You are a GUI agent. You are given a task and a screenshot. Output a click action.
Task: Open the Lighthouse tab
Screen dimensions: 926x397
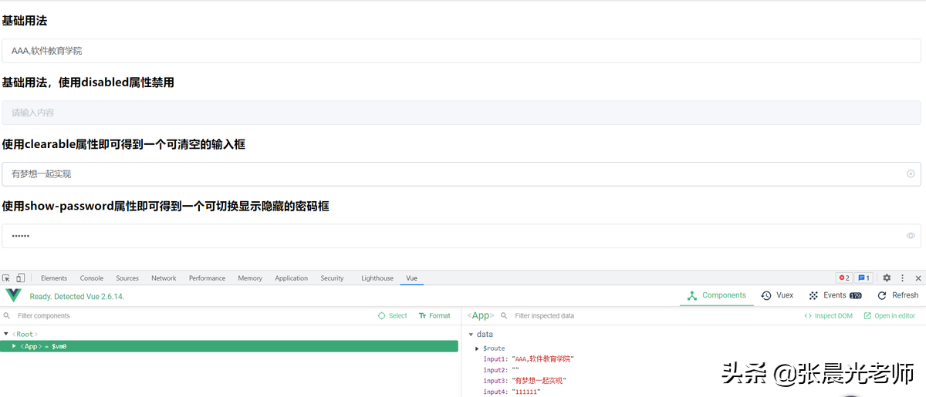tap(377, 278)
